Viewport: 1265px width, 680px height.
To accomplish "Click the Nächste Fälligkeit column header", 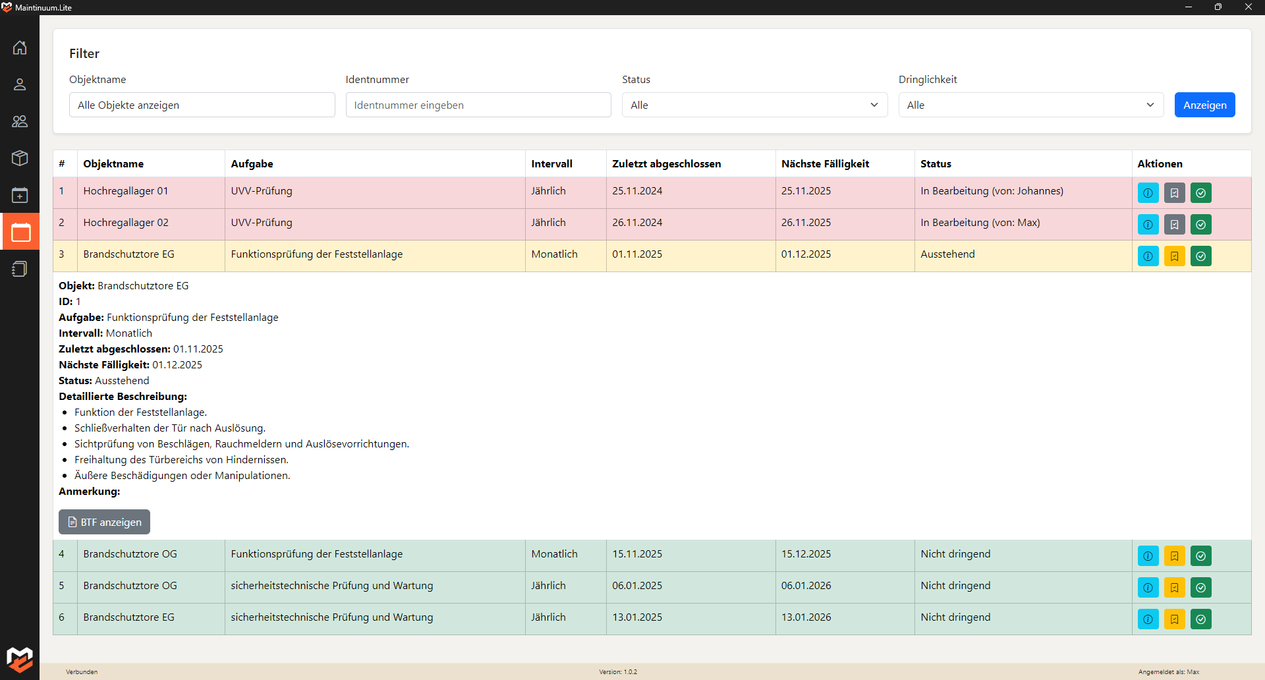I will [825, 164].
